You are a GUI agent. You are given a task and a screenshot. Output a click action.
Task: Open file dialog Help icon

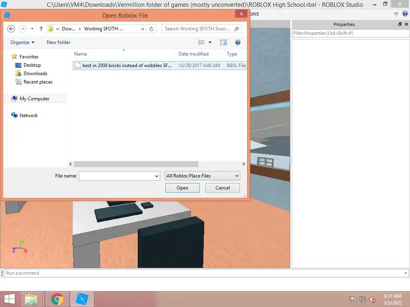pos(238,42)
